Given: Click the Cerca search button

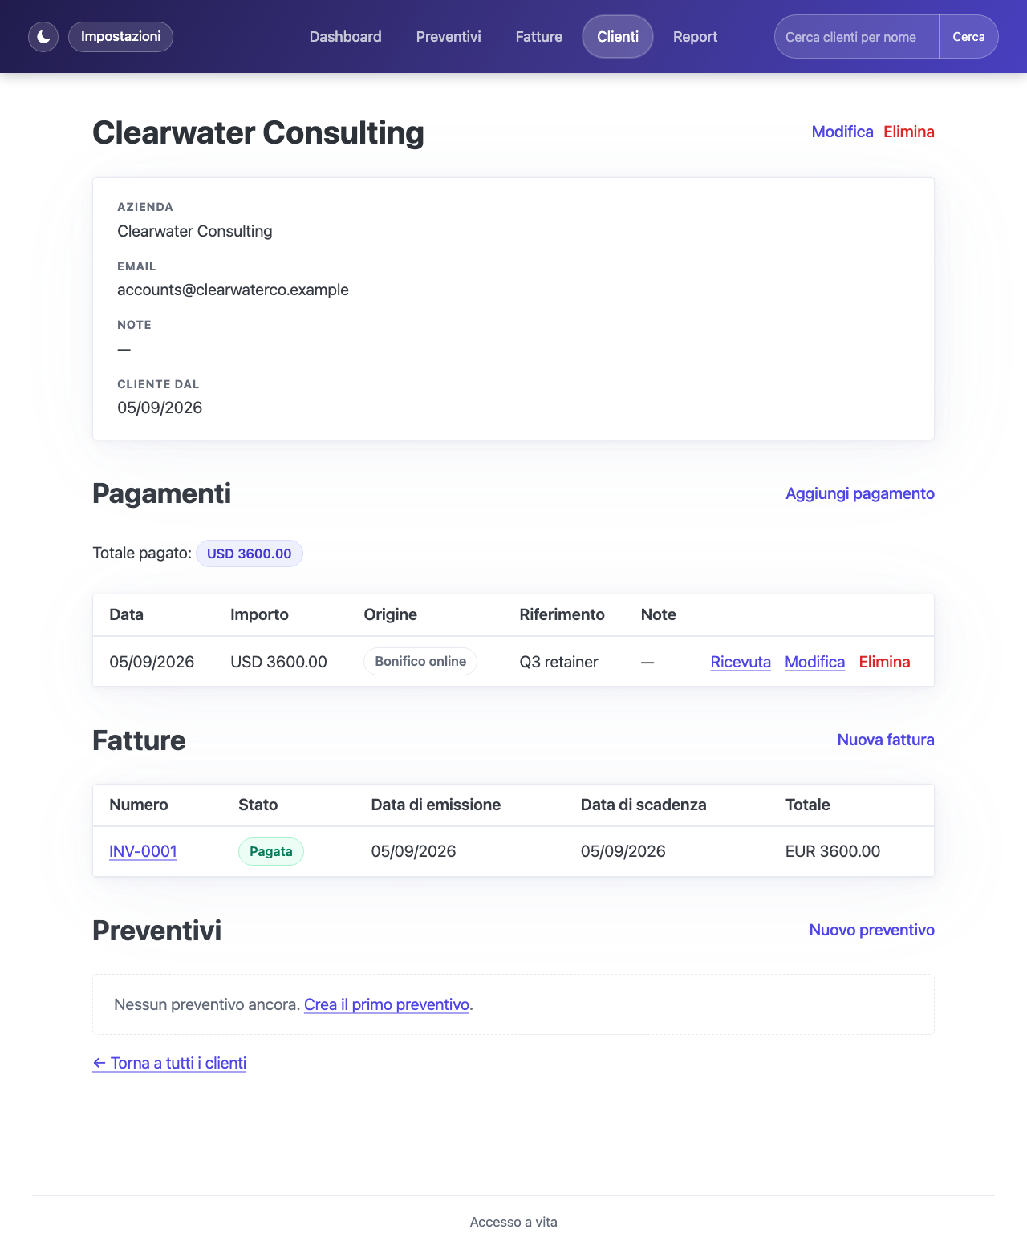Looking at the screenshot, I should [x=968, y=37].
